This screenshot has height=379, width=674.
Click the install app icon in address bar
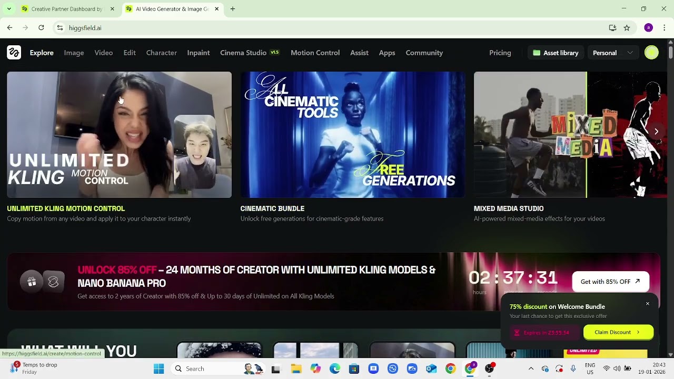(x=612, y=28)
